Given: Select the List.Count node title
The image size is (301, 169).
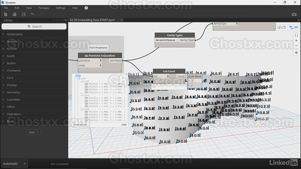Looking at the screenshot, I should point(169,71).
